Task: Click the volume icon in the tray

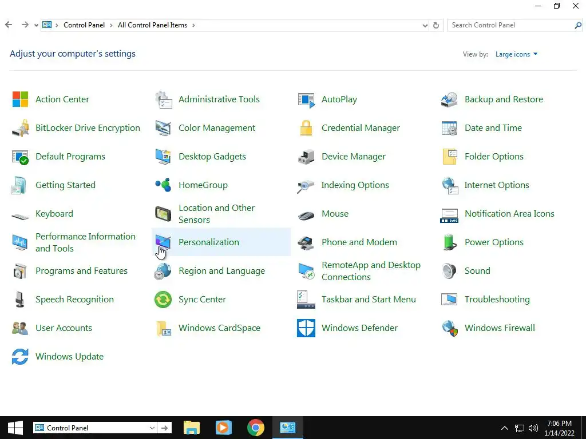Action: (x=533, y=428)
